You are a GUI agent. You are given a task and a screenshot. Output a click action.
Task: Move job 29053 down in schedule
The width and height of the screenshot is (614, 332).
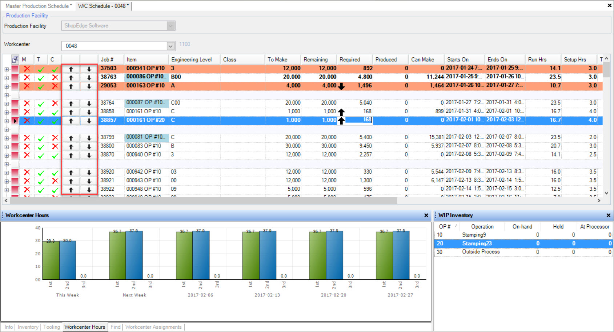point(89,86)
